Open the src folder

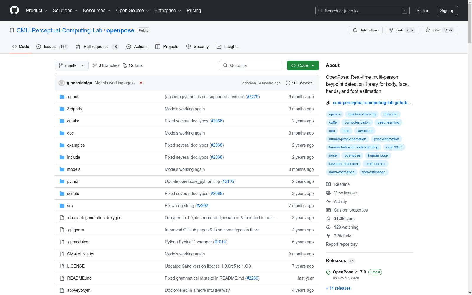[x=70, y=206]
